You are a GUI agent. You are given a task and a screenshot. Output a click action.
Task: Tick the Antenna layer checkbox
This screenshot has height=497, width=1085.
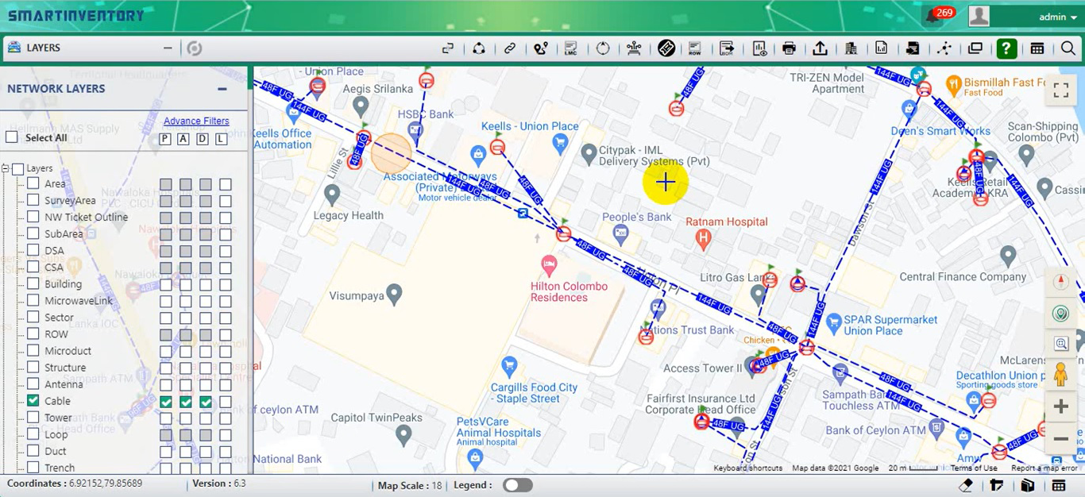pos(33,383)
